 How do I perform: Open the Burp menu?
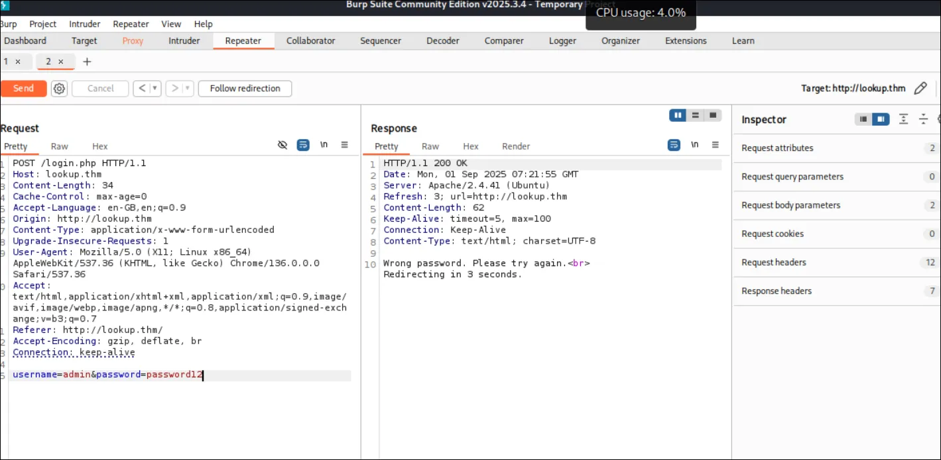(8, 24)
